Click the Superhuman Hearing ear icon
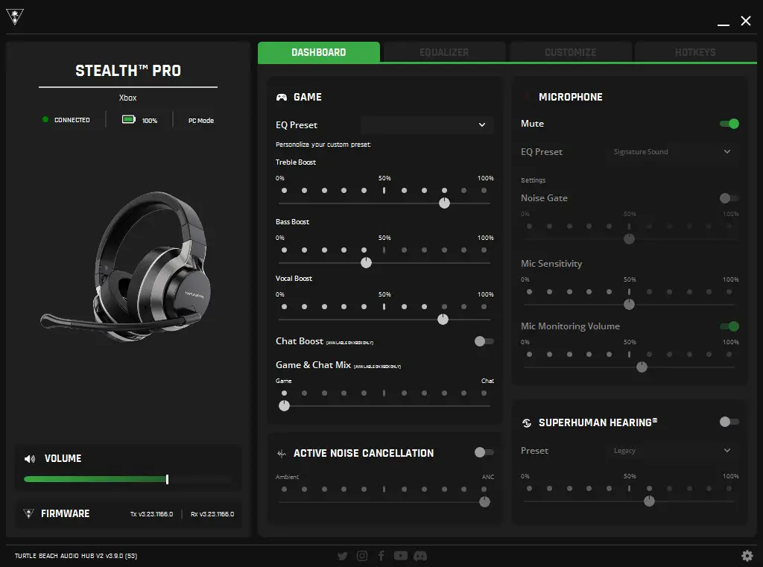This screenshot has width=763, height=567. (x=527, y=423)
